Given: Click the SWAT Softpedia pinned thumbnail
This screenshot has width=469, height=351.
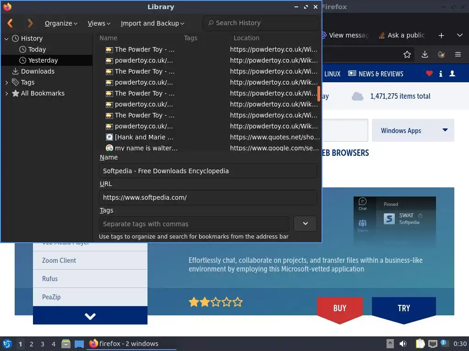Looking at the screenshot, I should pyautogui.click(x=394, y=221).
